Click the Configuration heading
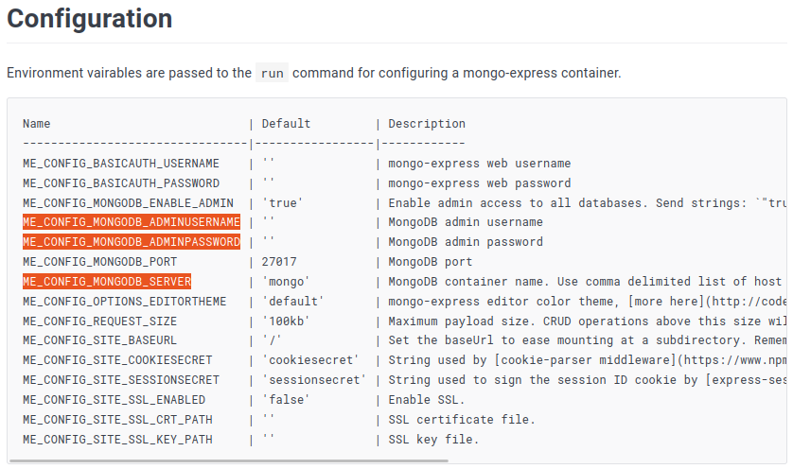The height and width of the screenshot is (469, 793). tap(90, 19)
